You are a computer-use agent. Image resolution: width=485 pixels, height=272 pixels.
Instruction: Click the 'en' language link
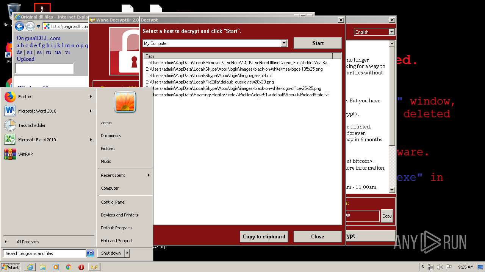pos(29,53)
